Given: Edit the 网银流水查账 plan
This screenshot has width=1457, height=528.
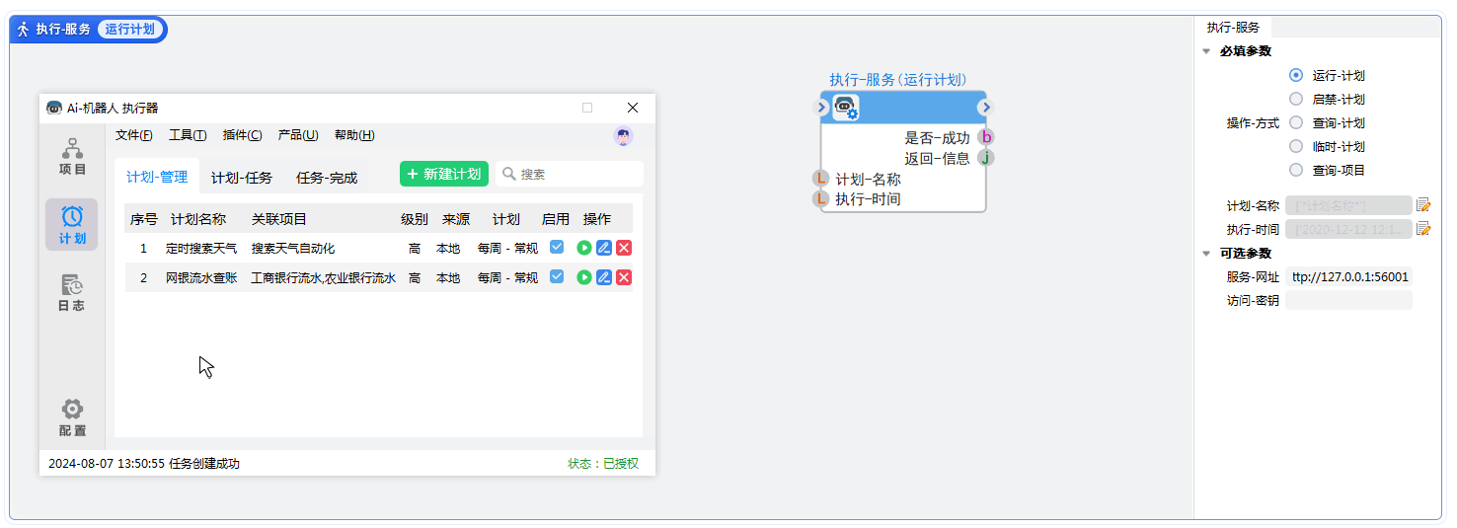Looking at the screenshot, I should pyautogui.click(x=604, y=278).
